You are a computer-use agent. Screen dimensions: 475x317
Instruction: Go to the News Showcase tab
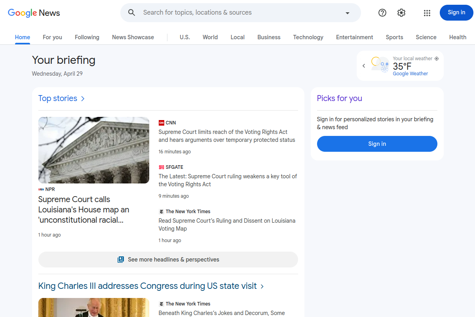point(133,37)
